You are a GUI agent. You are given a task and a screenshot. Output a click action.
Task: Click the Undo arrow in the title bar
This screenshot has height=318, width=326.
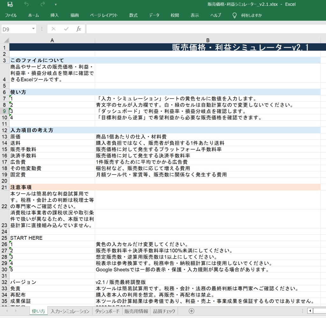tap(26, 4)
